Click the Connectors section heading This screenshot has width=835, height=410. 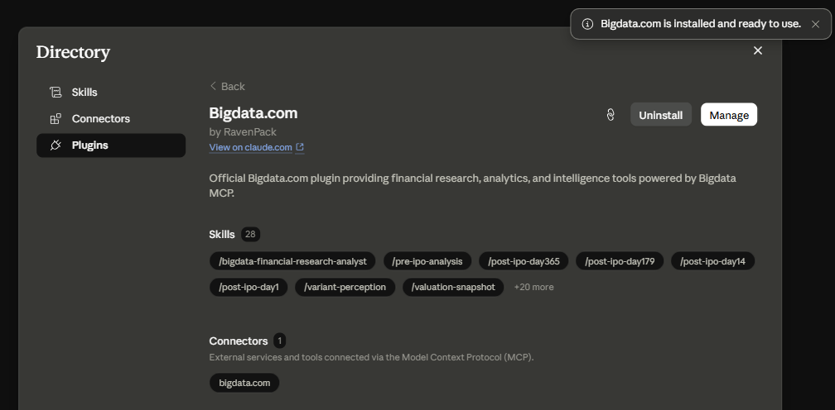(239, 341)
